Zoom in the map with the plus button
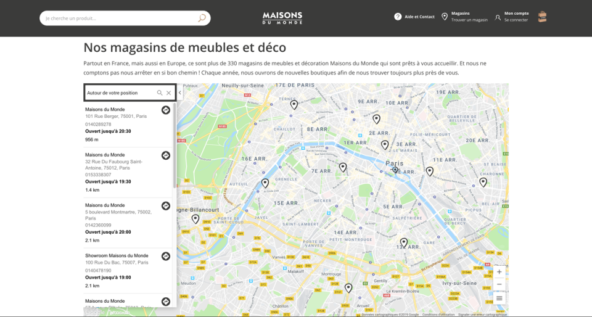This screenshot has width=592, height=317. 499,272
